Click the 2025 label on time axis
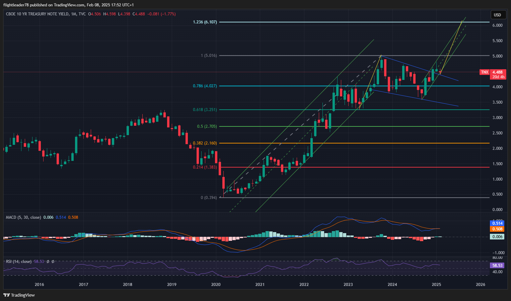The width and height of the screenshot is (511, 301). 436,285
